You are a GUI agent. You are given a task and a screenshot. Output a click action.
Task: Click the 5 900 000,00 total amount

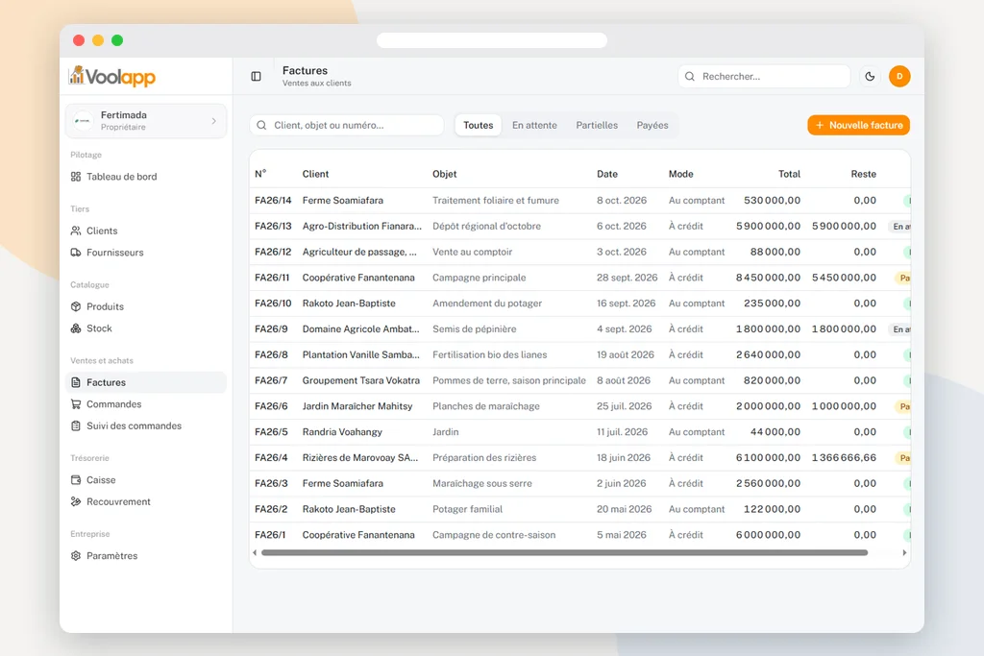pyautogui.click(x=768, y=227)
